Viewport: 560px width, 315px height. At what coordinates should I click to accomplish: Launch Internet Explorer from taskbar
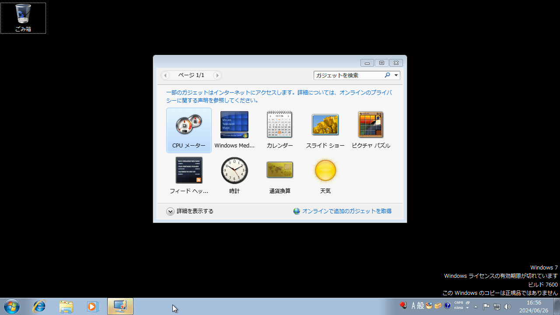(x=39, y=306)
